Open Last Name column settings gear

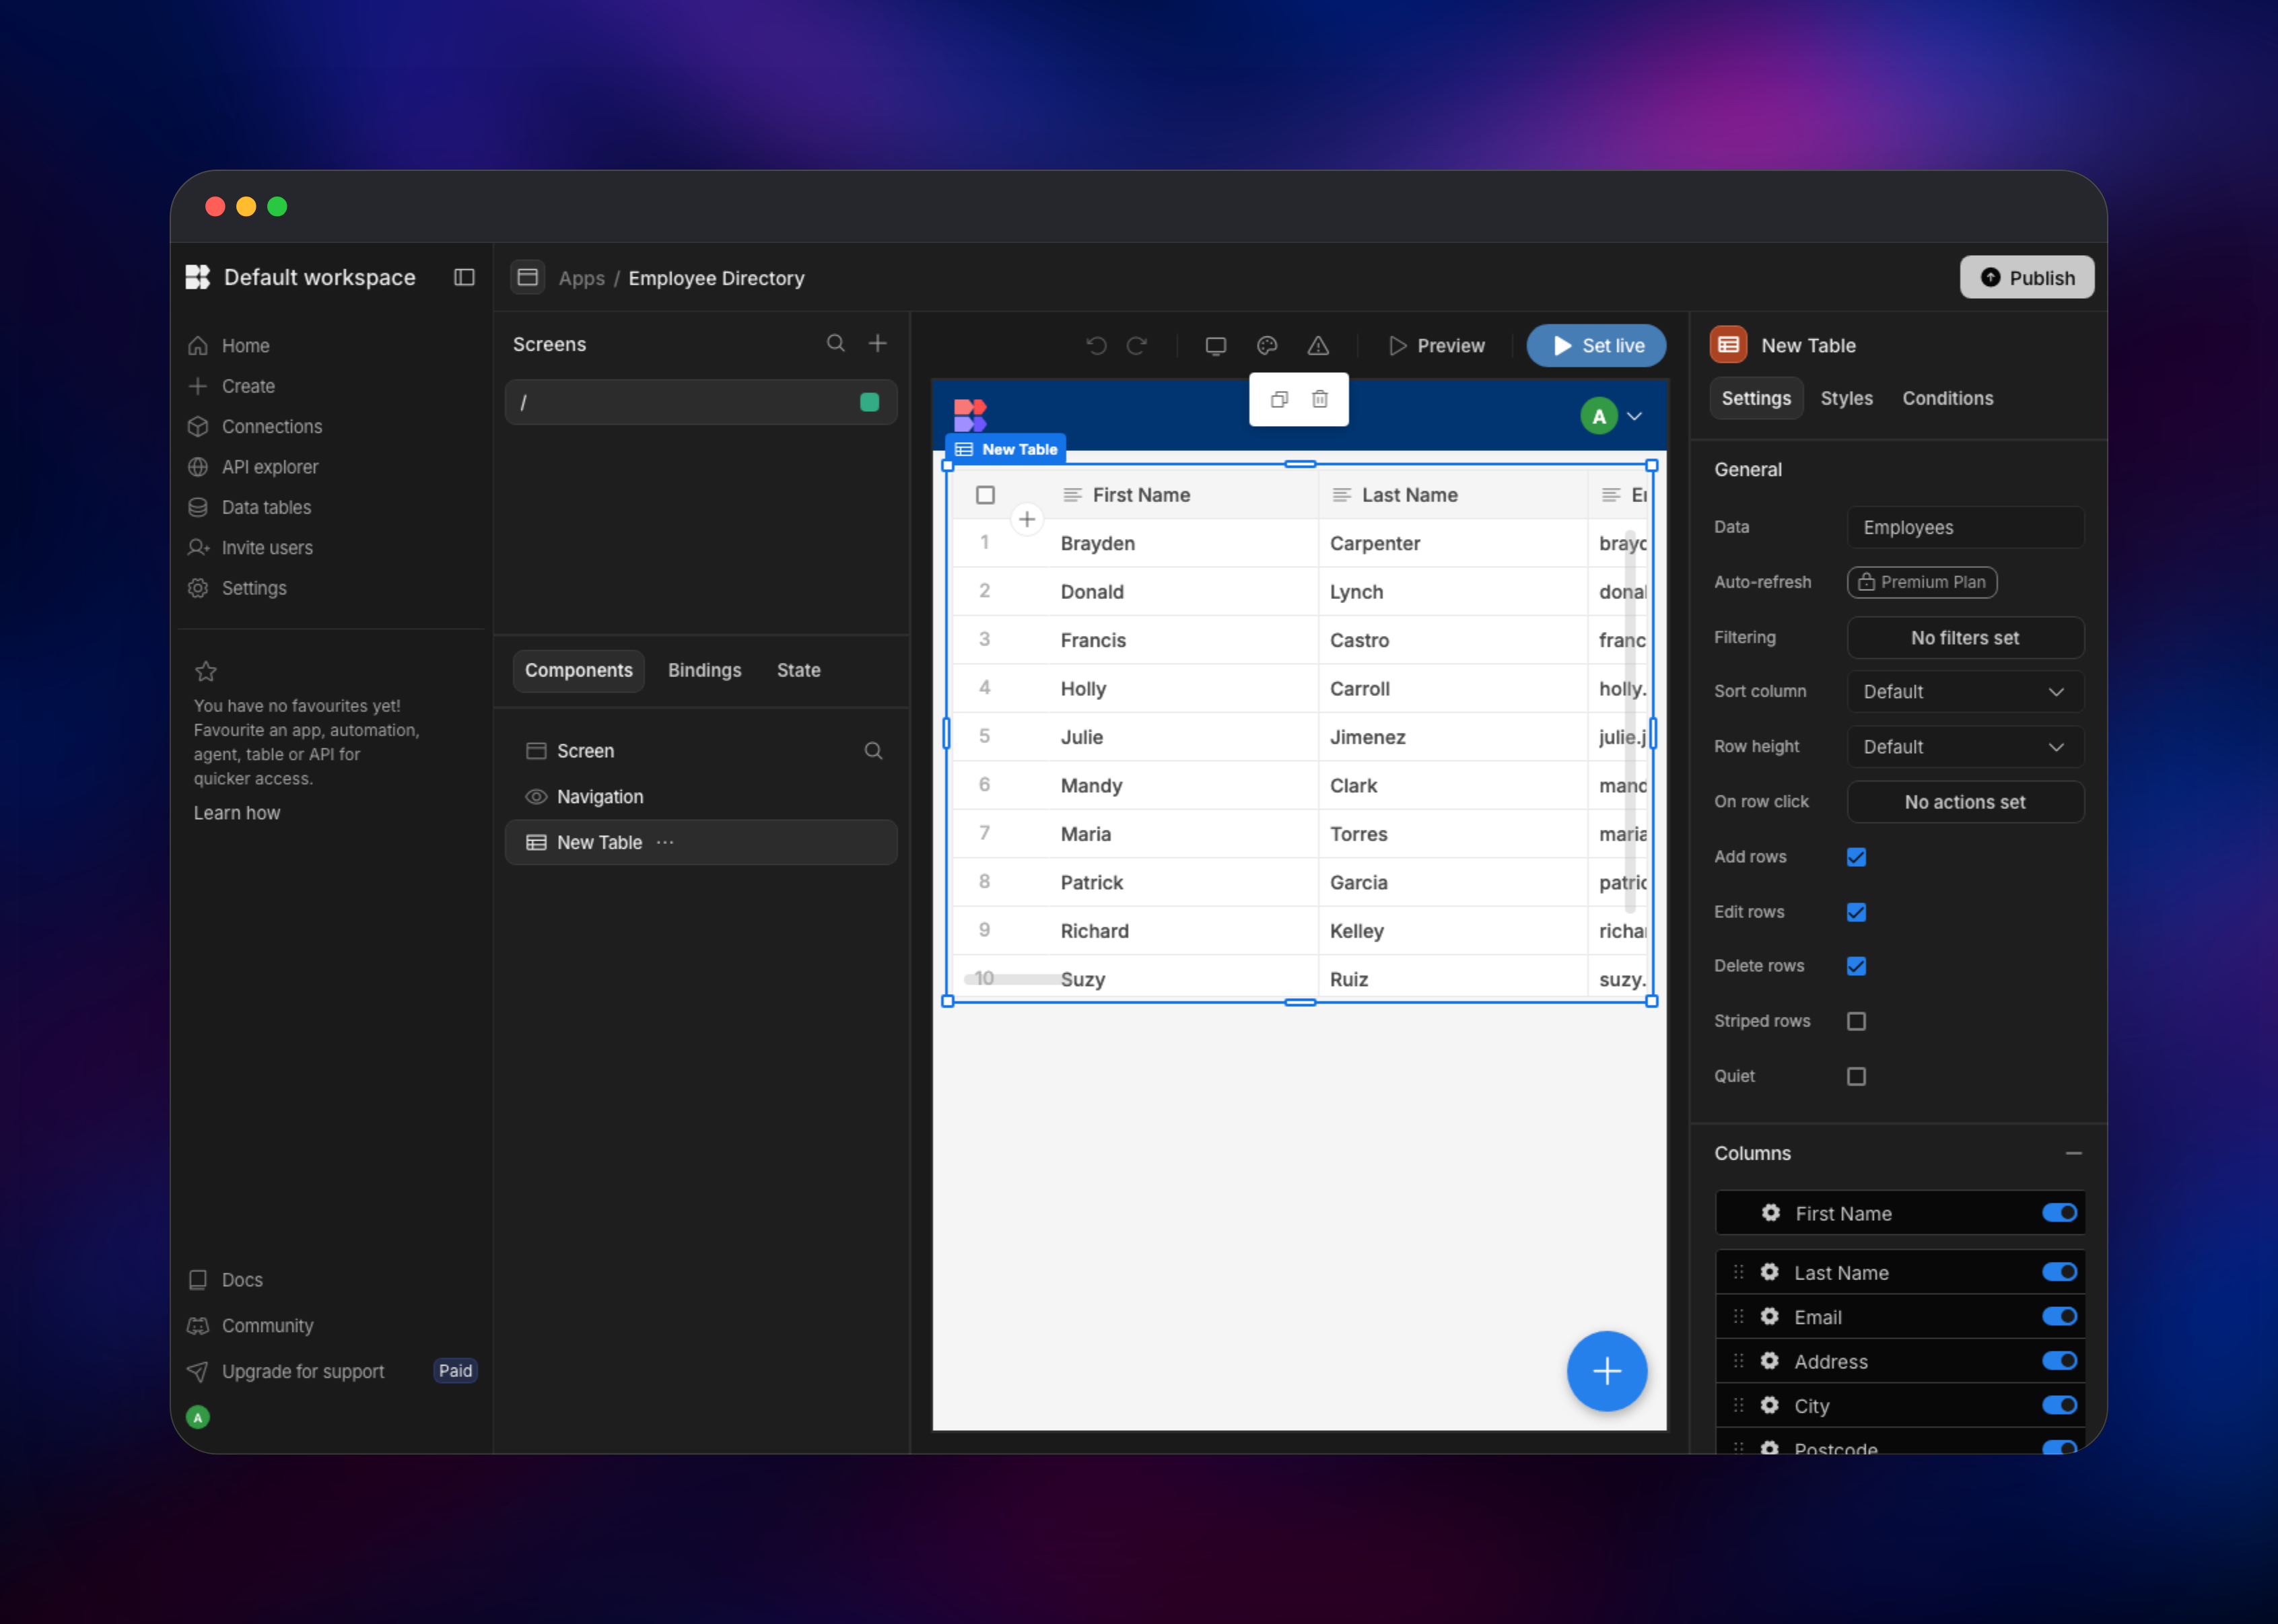click(x=1769, y=1272)
